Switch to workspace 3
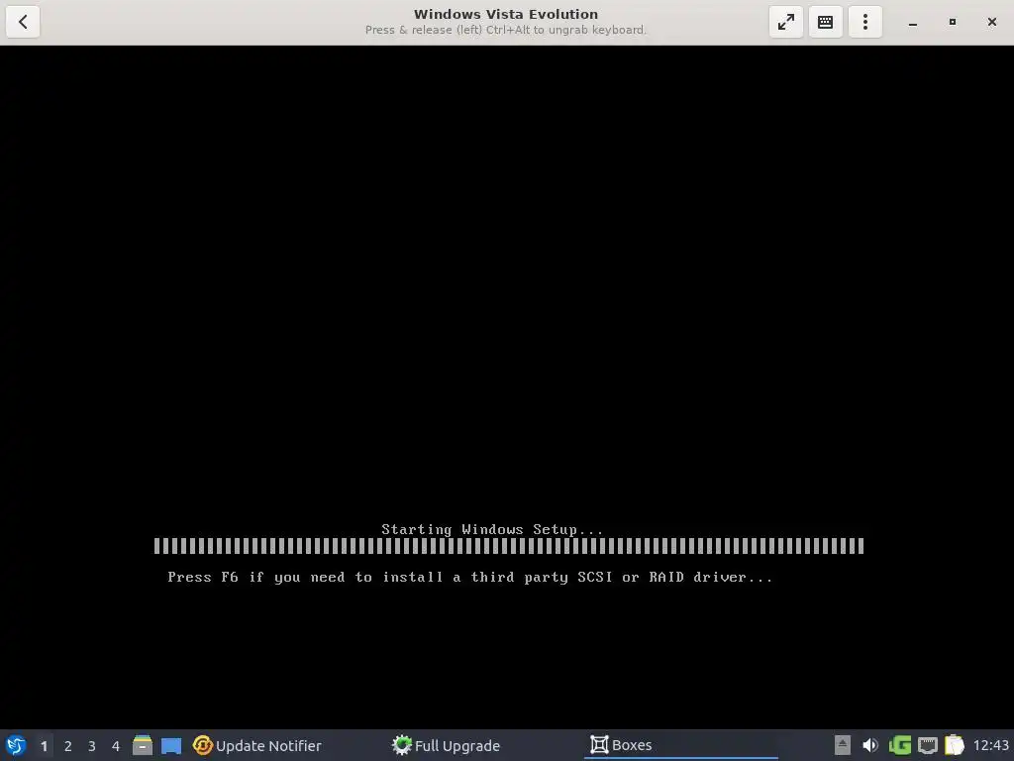This screenshot has width=1014, height=761. point(92,745)
